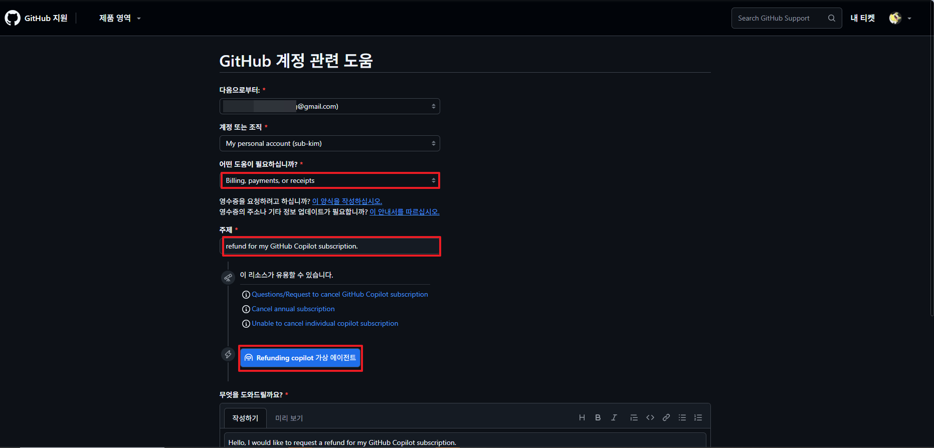The image size is (934, 448).
Task: Click info icon beside Questions/Request to cancel
Action: pyautogui.click(x=246, y=295)
